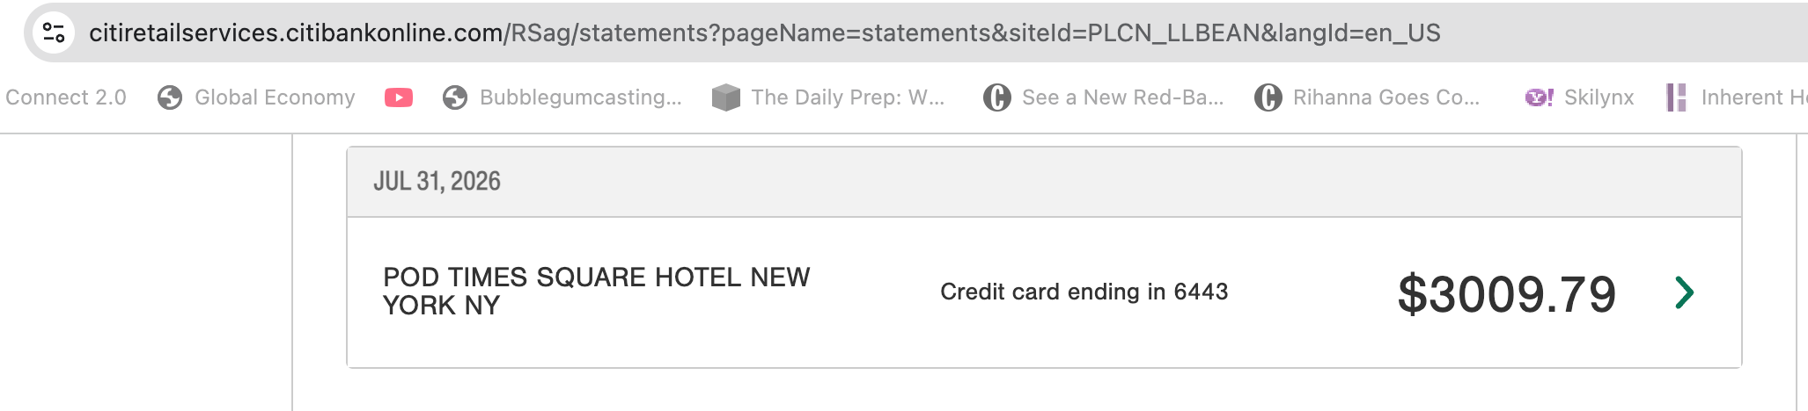
Task: Open The Daily Prep: W... bookmark
Action: point(848,97)
